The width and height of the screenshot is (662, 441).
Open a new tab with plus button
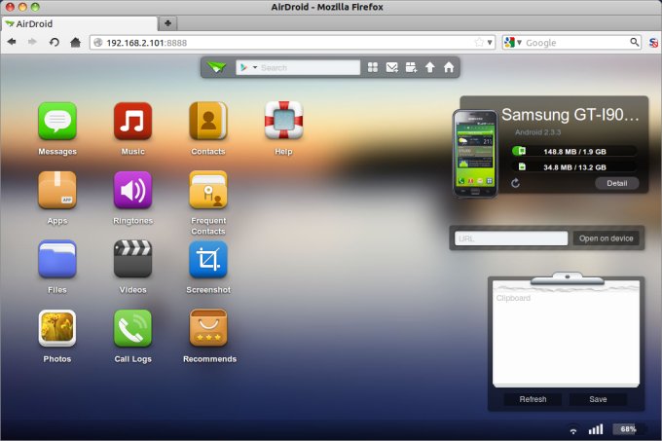167,23
